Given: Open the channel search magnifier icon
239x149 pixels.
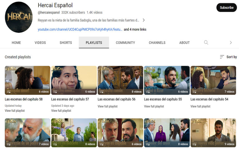Looking at the screenshot, I should 206,43.
